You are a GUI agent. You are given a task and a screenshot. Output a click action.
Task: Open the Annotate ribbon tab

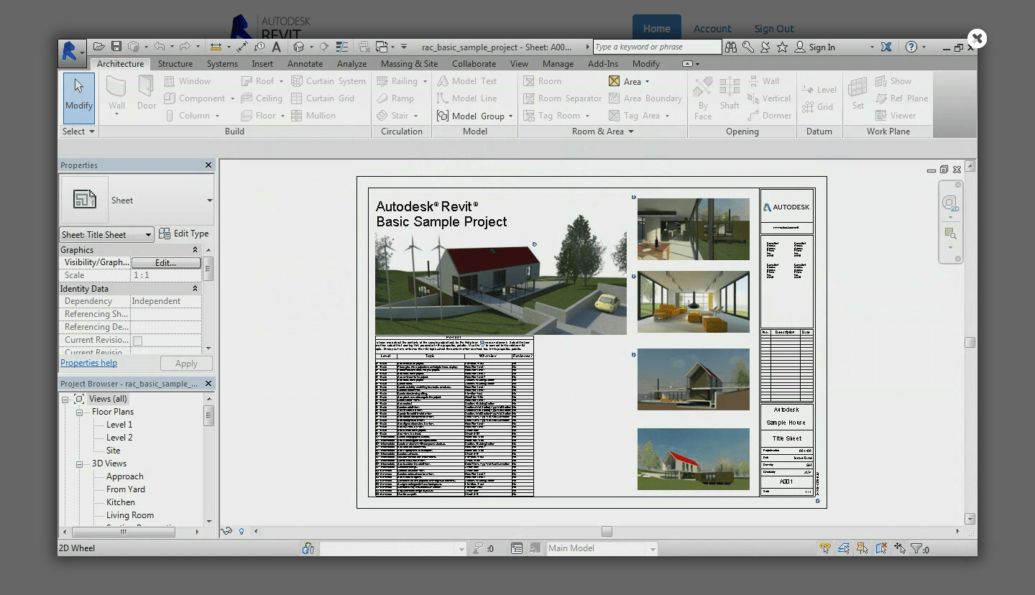tap(305, 64)
